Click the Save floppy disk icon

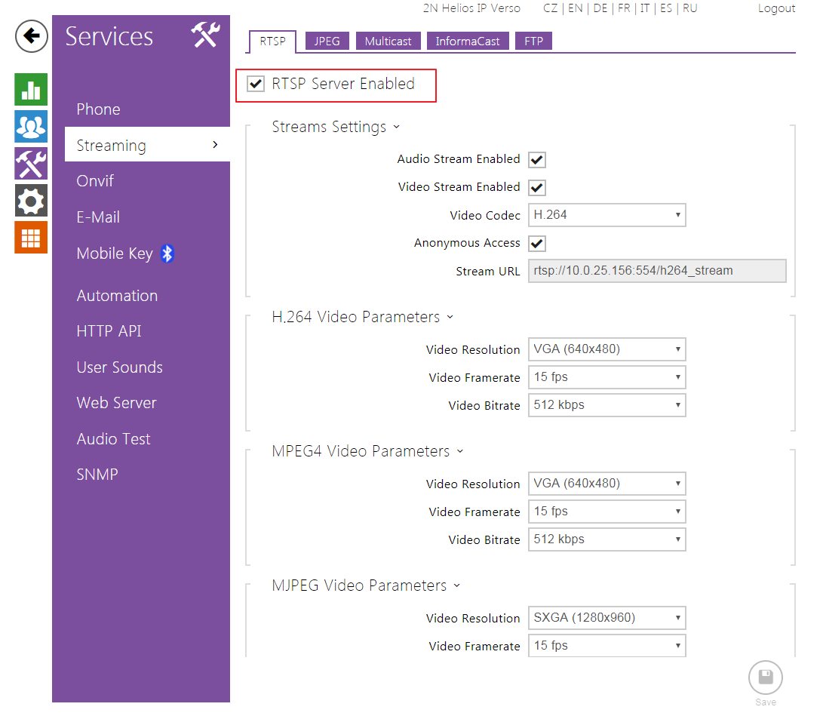[x=765, y=677]
